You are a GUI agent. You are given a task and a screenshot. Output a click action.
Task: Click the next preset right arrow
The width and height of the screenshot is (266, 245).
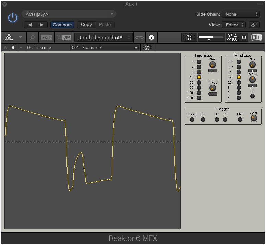pyautogui.click(x=41, y=25)
